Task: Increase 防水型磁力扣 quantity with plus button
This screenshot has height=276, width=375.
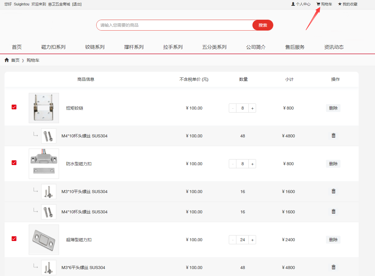Action: [x=252, y=164]
